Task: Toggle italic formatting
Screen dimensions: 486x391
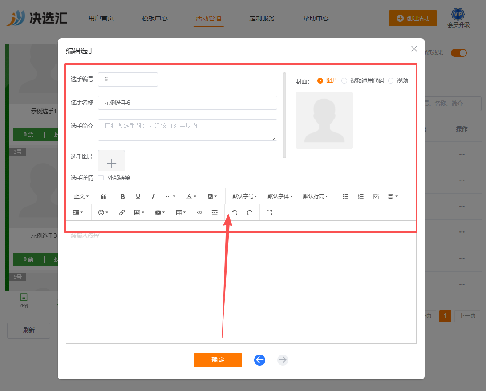Action: click(x=153, y=196)
